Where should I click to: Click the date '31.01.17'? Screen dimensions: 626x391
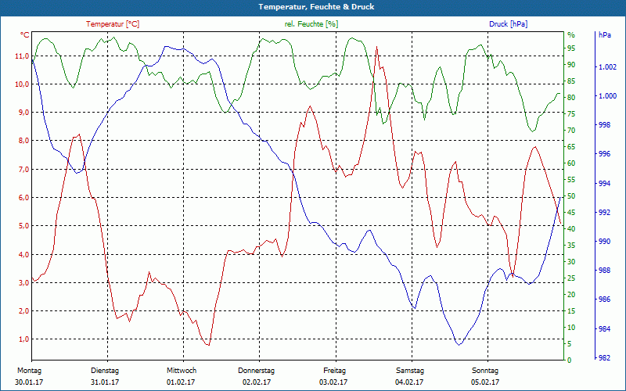105,382
